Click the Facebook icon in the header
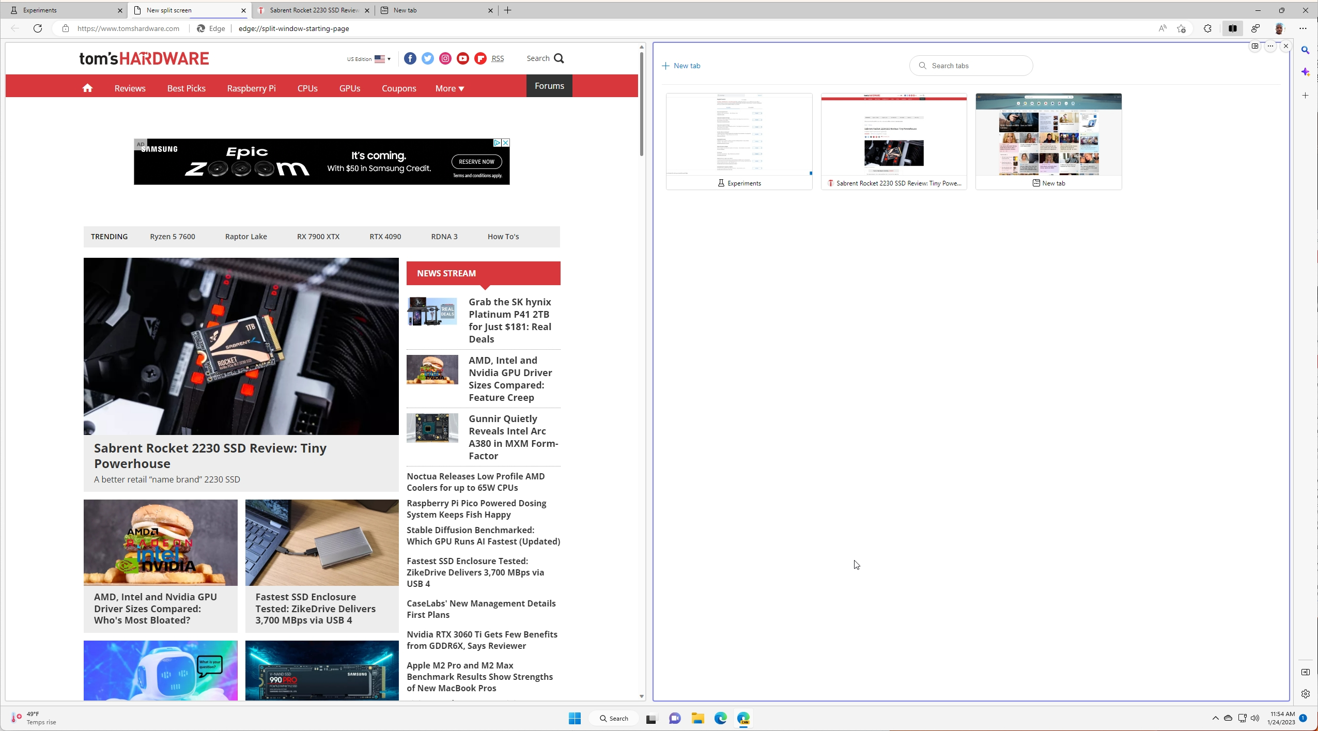Viewport: 1318px width, 731px height. pos(410,58)
